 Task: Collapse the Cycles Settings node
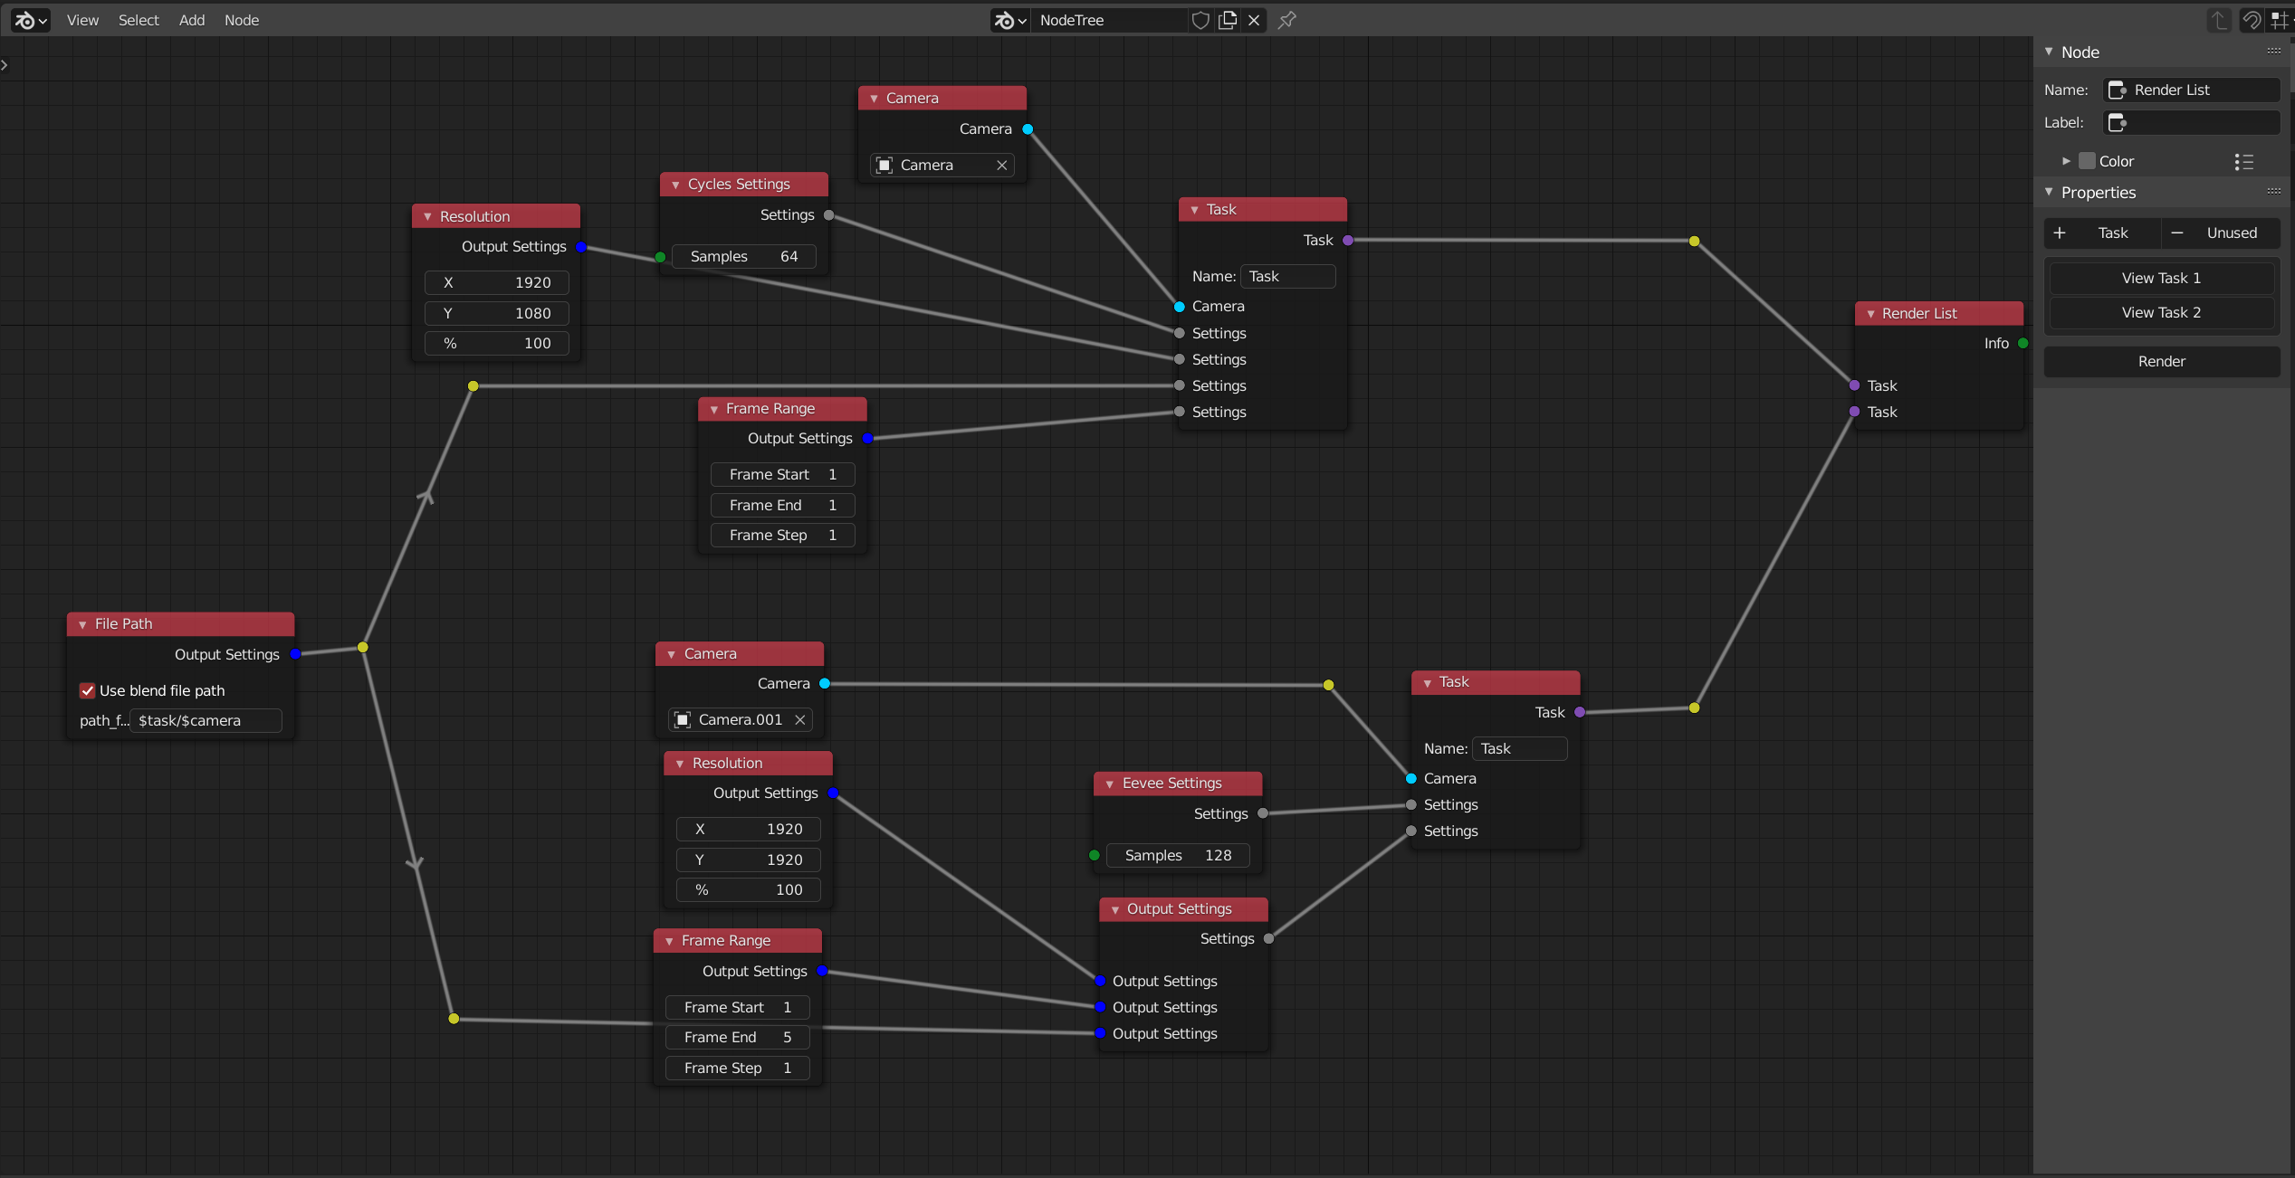[675, 185]
